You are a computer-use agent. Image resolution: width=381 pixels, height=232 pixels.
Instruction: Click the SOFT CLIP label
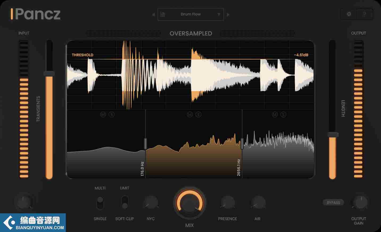pyautogui.click(x=125, y=219)
